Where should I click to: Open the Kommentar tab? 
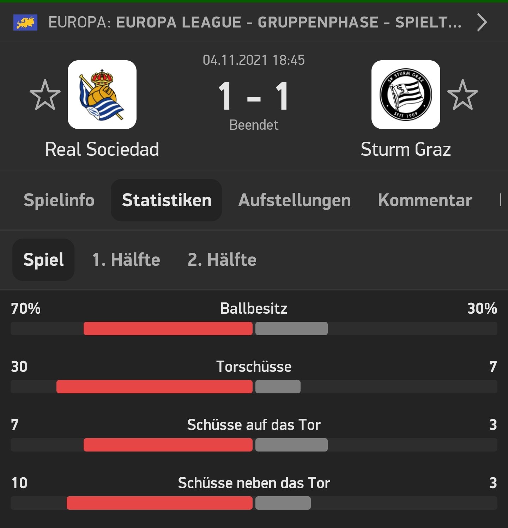click(x=425, y=200)
